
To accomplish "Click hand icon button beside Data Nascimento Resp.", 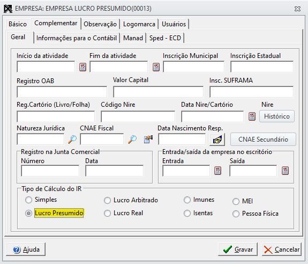I will coord(217,140).
